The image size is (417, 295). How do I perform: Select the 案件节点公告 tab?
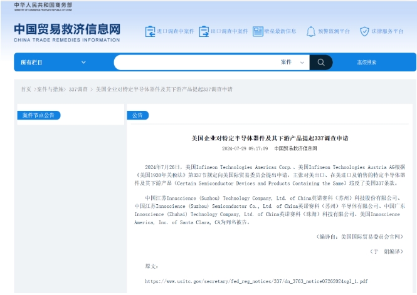pos(39,115)
